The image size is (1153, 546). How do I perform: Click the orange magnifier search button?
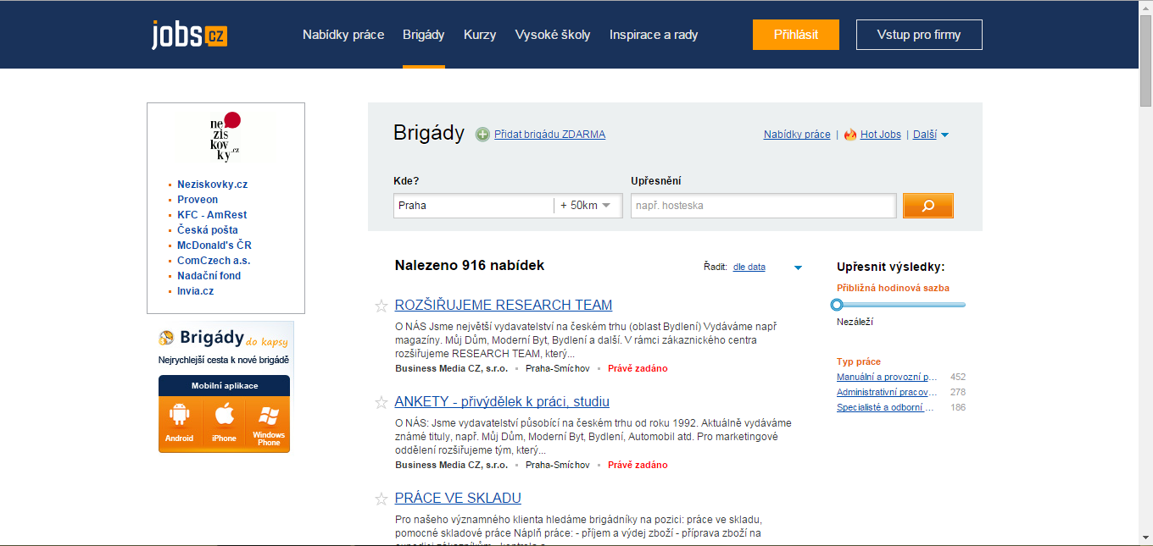927,206
